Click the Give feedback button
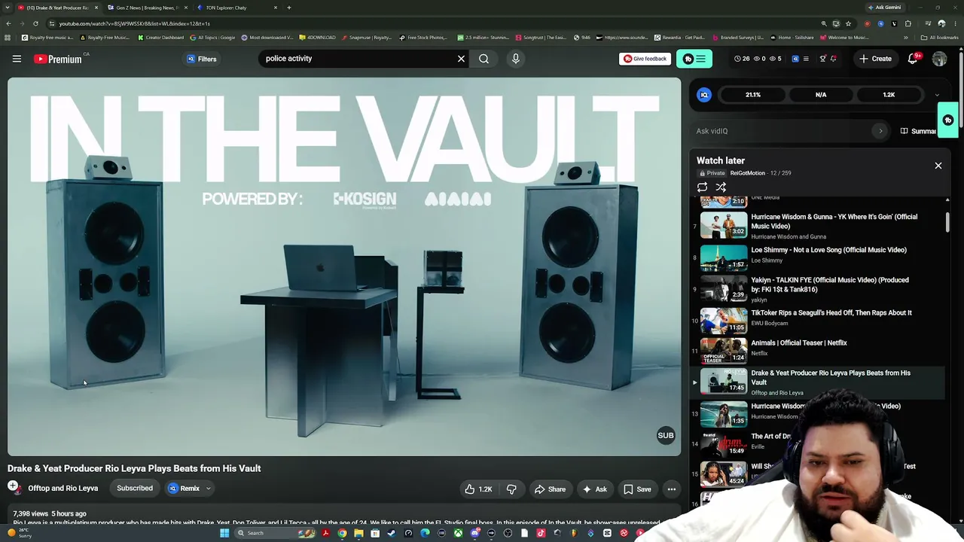964x542 pixels. coord(645,59)
